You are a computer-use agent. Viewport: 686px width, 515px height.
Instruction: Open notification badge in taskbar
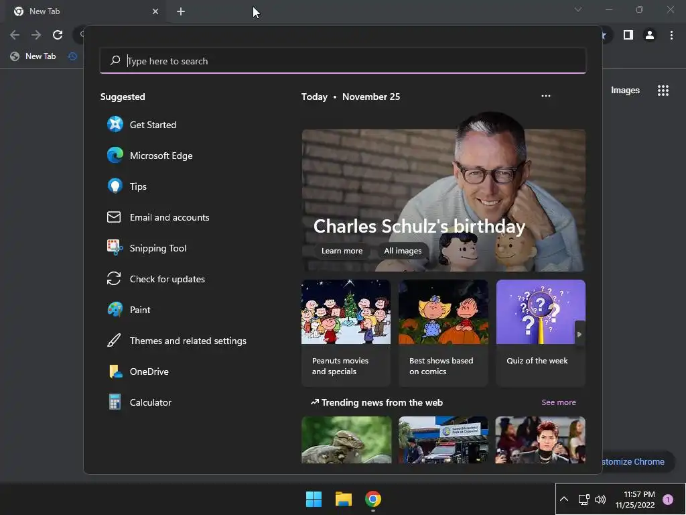[668, 500]
